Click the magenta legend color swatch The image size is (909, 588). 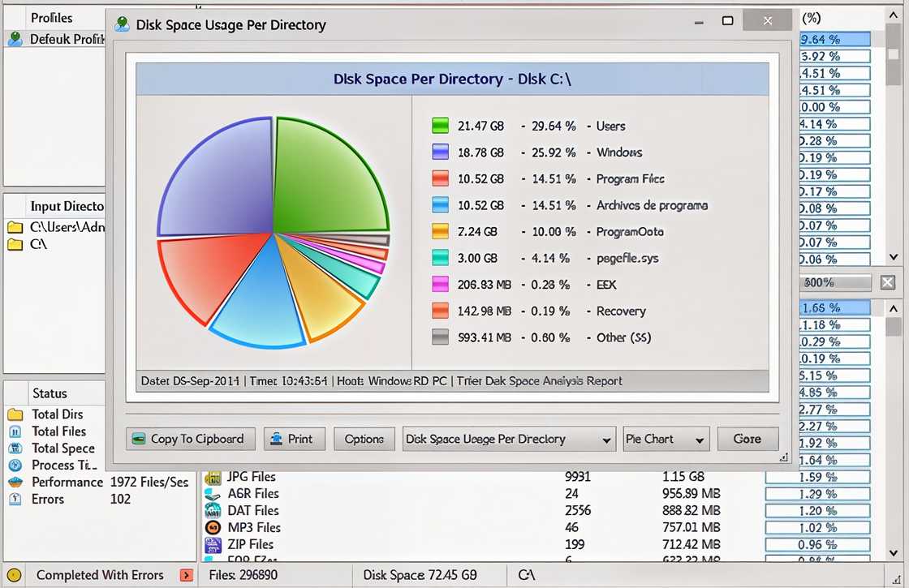pos(440,285)
